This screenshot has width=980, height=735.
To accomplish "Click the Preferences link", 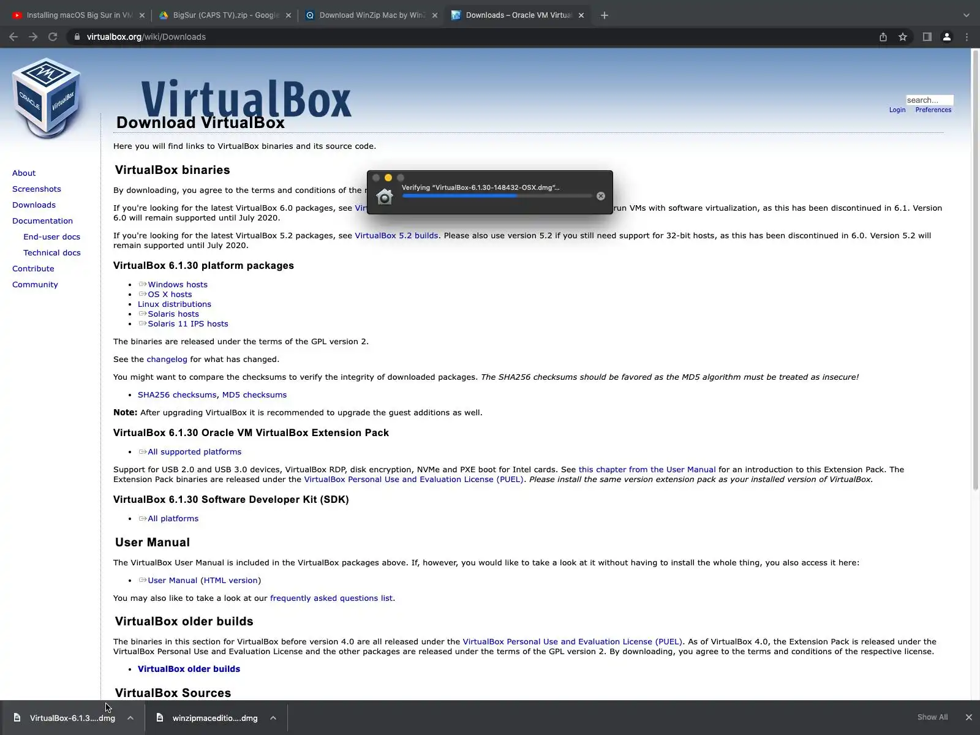I will point(933,110).
